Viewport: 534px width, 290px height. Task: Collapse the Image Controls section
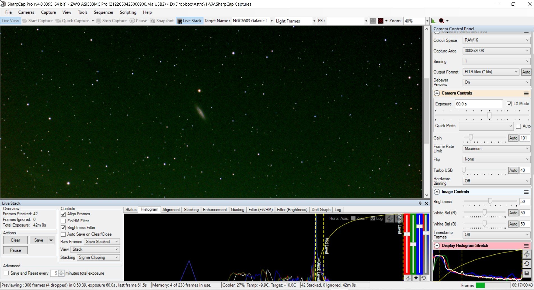(437, 192)
